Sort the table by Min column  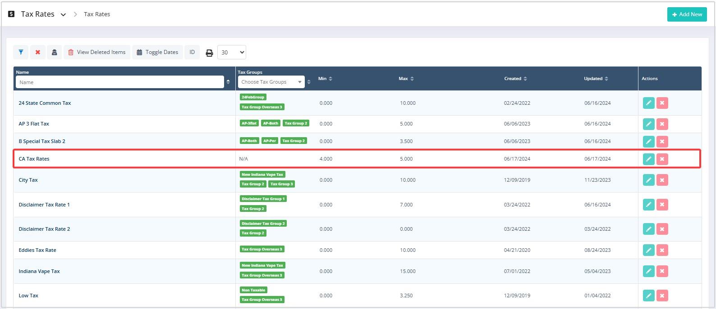(x=330, y=79)
